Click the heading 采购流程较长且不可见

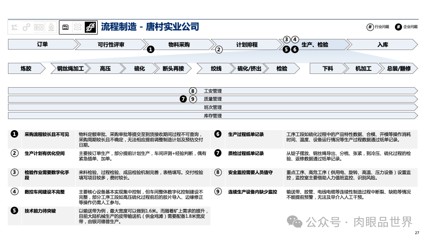[x=47, y=134]
